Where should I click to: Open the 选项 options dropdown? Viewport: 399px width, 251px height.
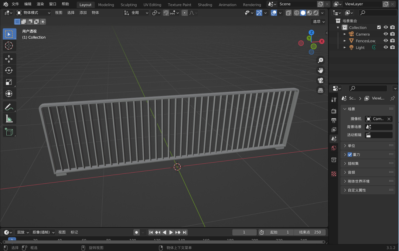[318, 22]
